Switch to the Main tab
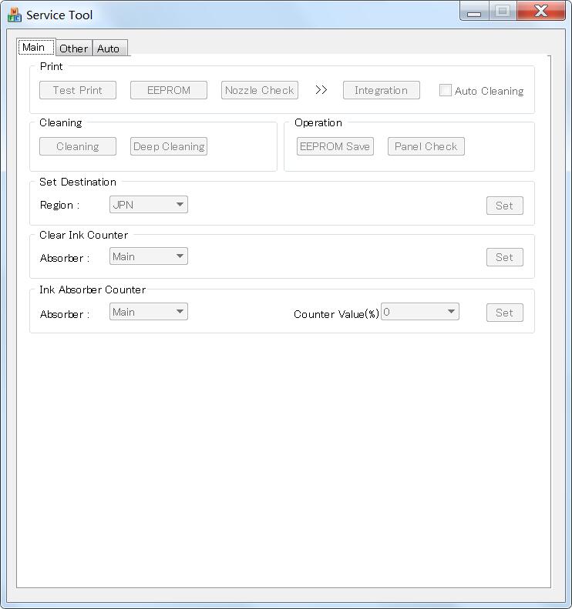Screen dimensions: 572x609 pyautogui.click(x=36, y=47)
